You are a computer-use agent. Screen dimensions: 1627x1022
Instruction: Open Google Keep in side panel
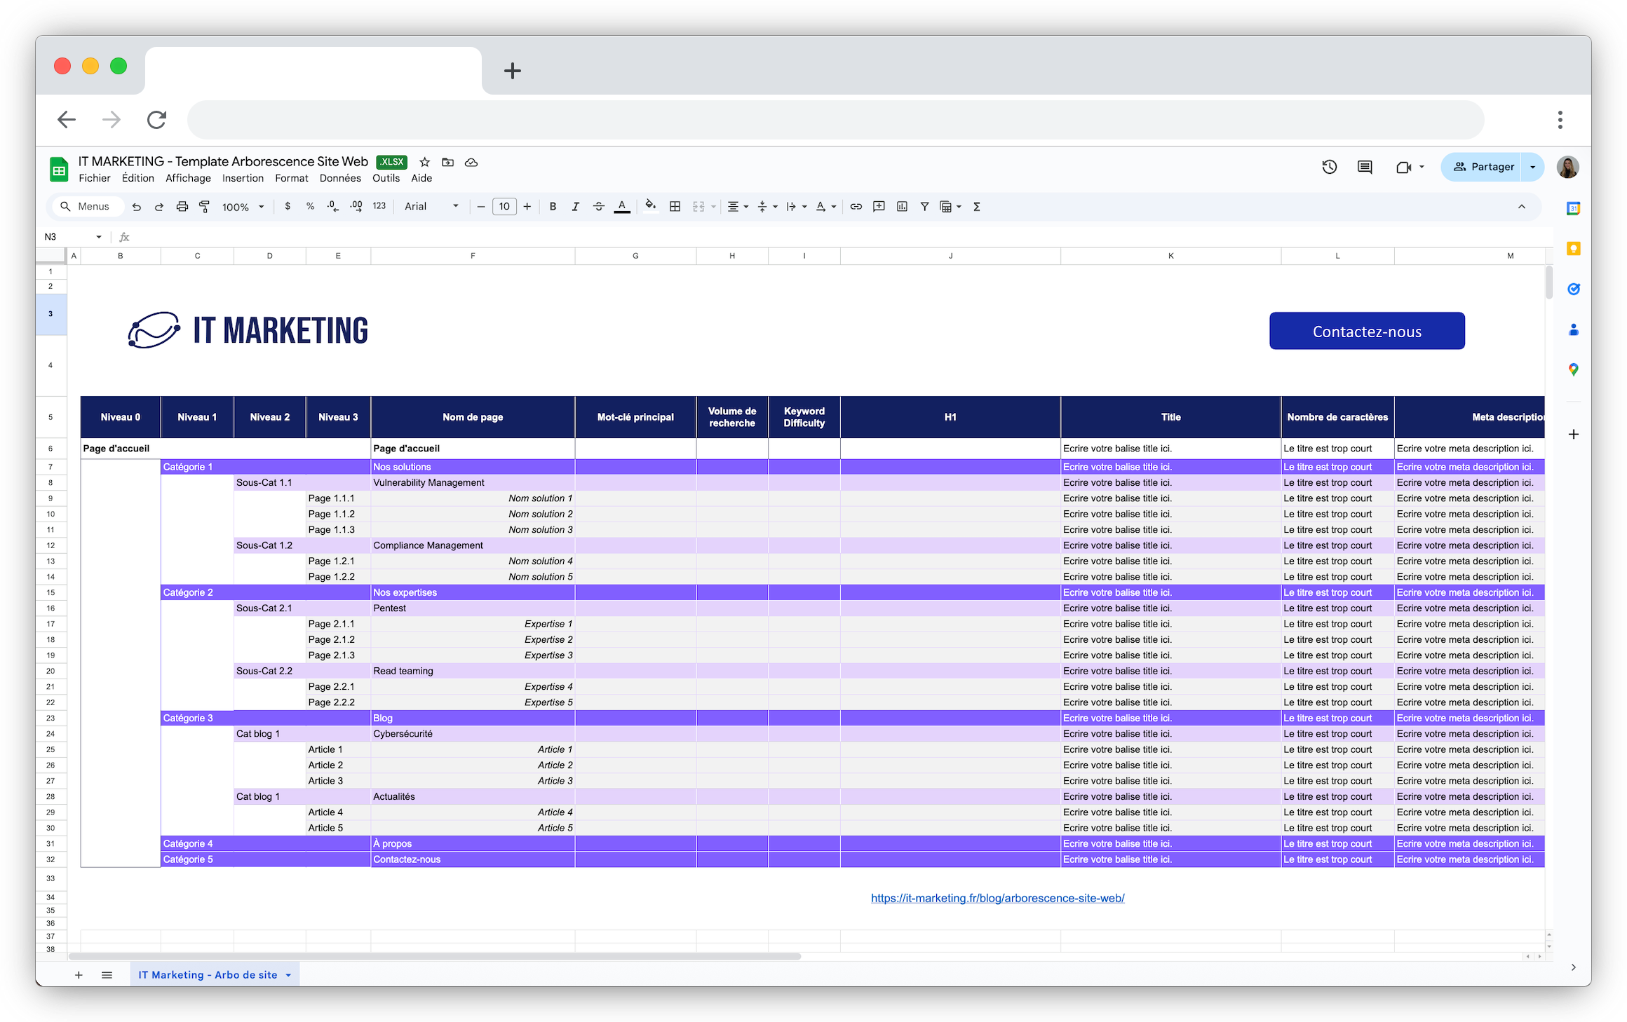tap(1573, 249)
